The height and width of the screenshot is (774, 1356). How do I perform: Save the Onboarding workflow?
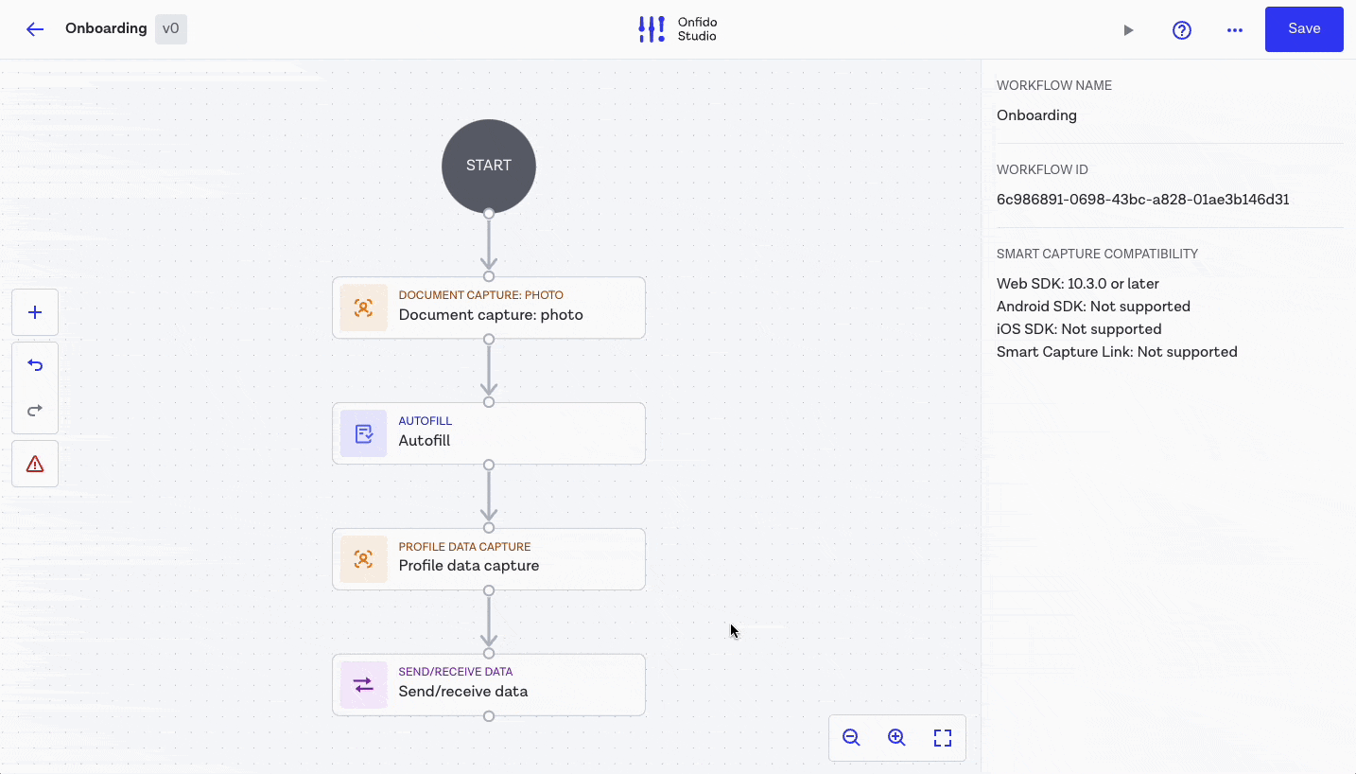pos(1303,28)
